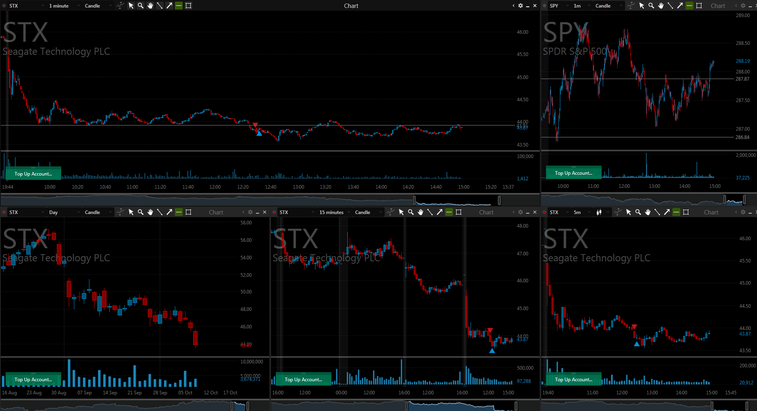This screenshot has width=757, height=411.
Task: Toggle red link dot in STX 1 minute chart
Action: [x=4, y=6]
